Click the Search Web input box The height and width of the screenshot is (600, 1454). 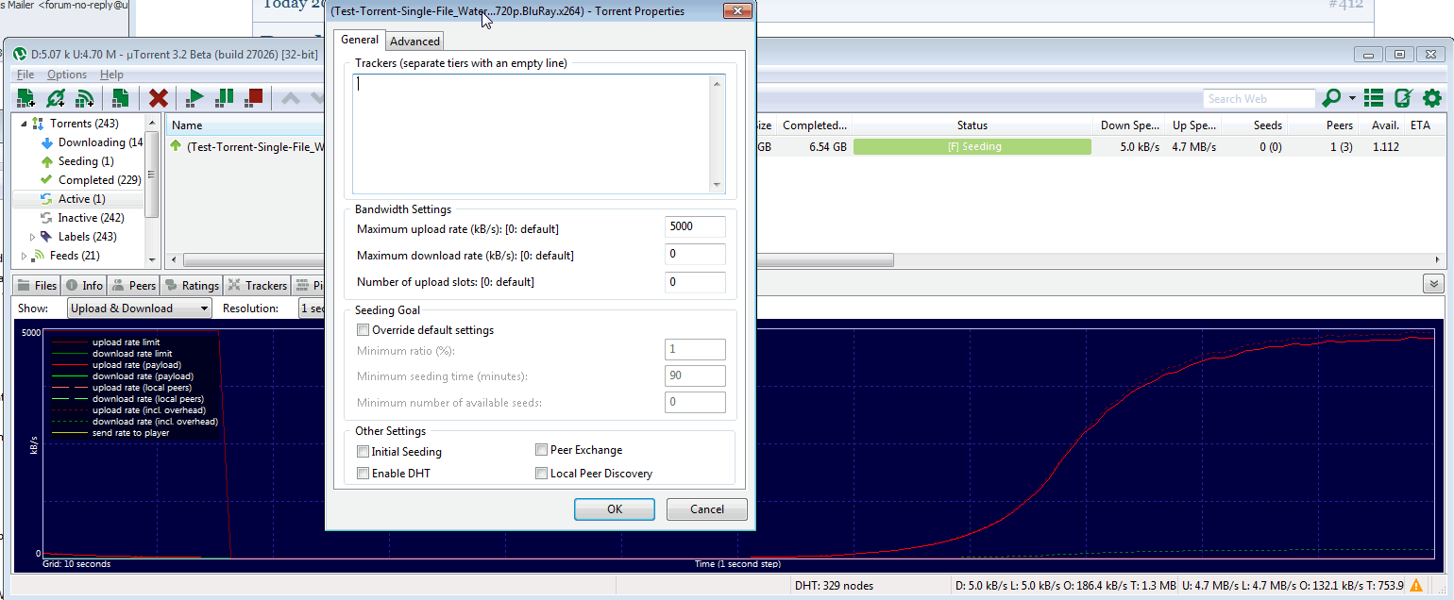coord(1259,98)
